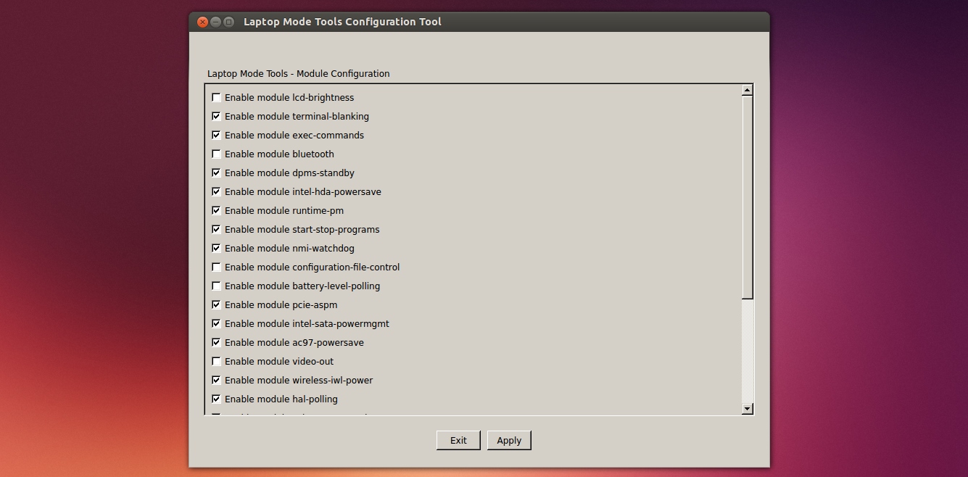Toggle the hal-polling module checkbox
This screenshot has height=477, width=968.
click(216, 399)
